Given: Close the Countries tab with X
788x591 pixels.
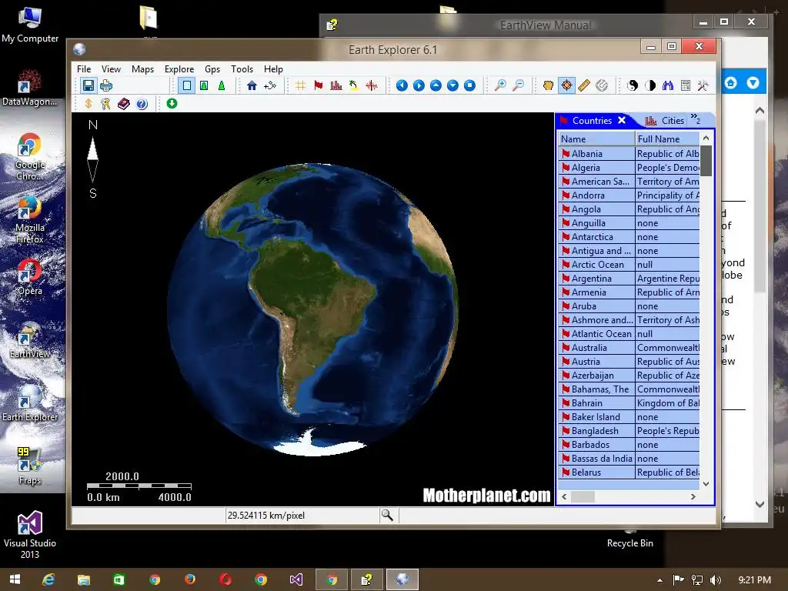Looking at the screenshot, I should click(622, 120).
